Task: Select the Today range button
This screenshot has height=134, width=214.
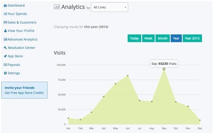Action: [x=134, y=38]
